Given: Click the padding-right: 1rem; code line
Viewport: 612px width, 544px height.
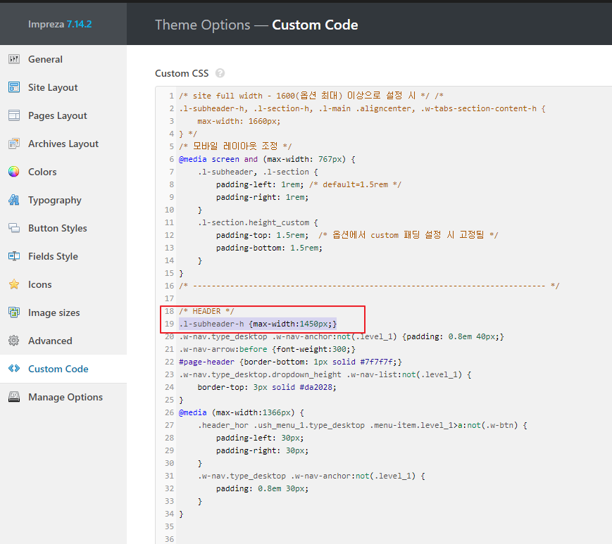Looking at the screenshot, I should pyautogui.click(x=262, y=197).
